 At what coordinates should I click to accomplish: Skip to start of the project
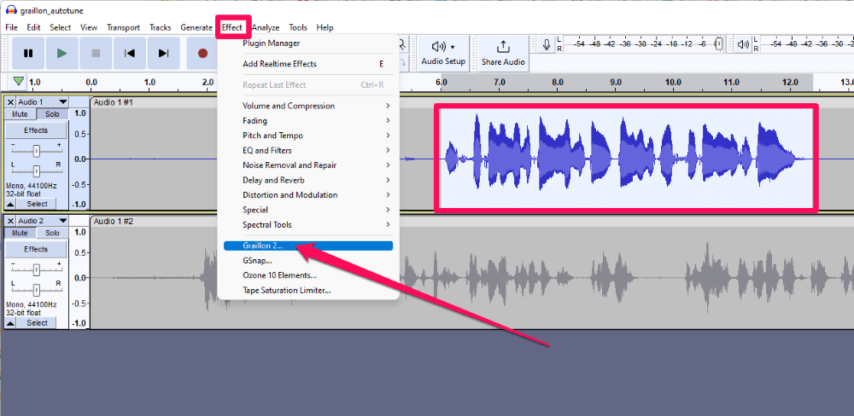(130, 54)
